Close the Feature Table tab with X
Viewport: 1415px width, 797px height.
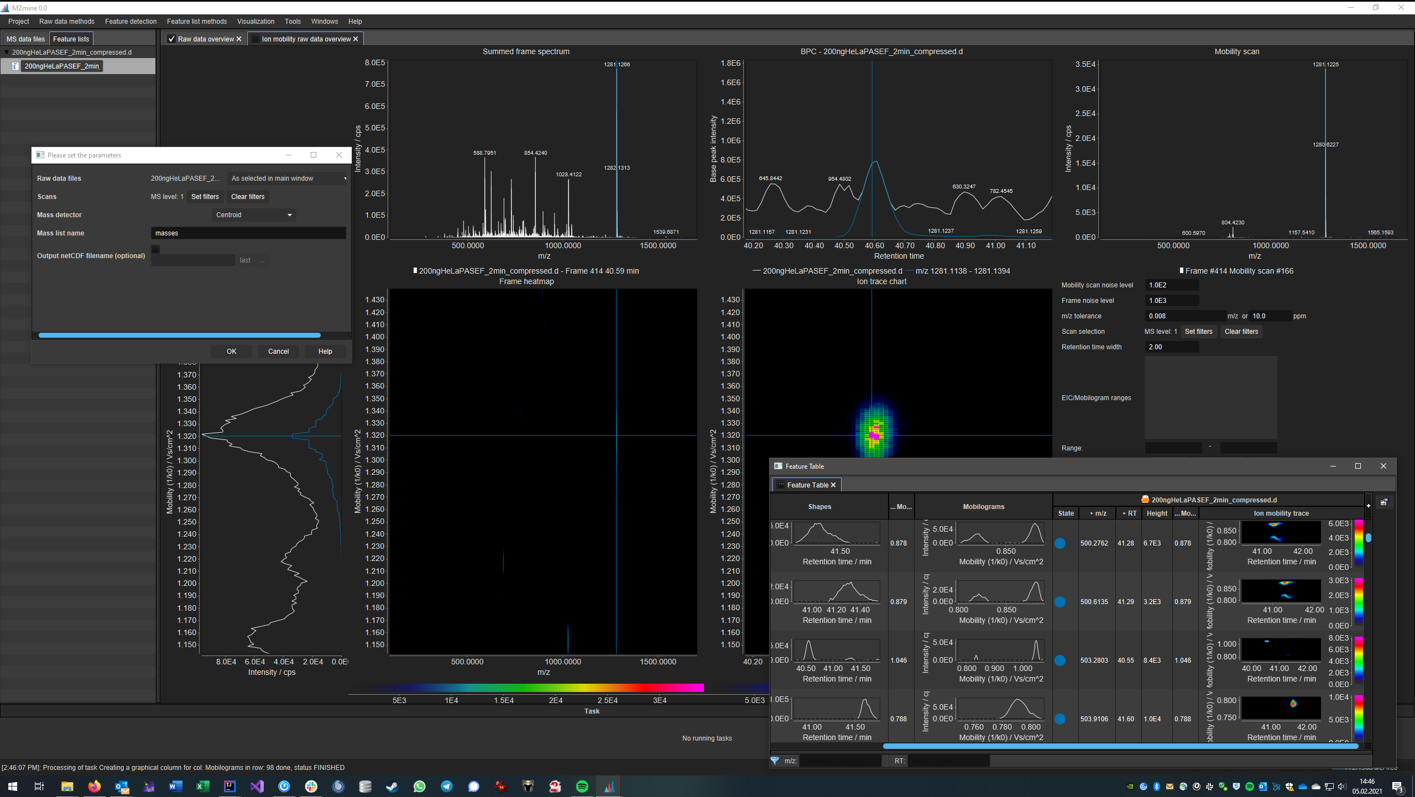pyautogui.click(x=833, y=485)
